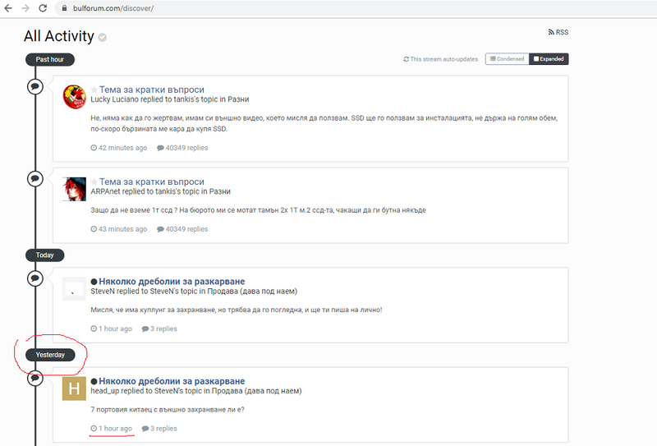Click comment bubble marker for ARPAnet post
The image size is (657, 446).
click(x=35, y=179)
